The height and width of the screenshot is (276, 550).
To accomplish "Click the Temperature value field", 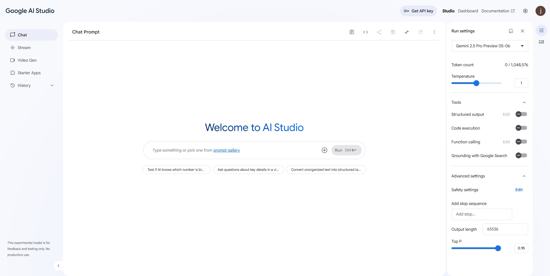I will 521,83.
